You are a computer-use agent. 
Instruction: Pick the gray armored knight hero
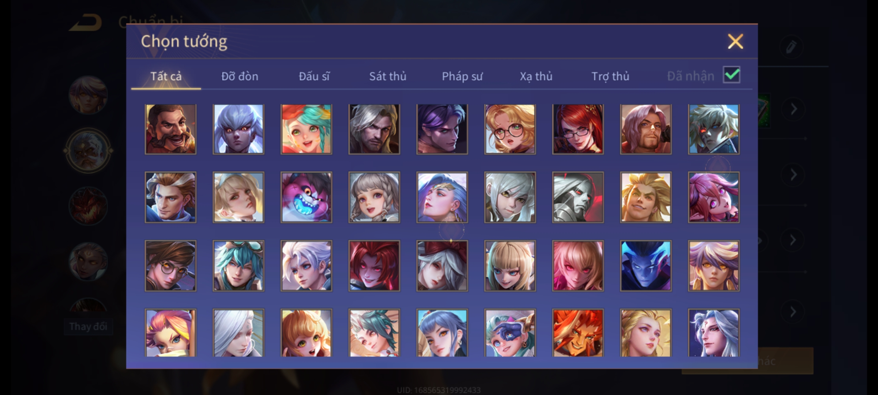[x=578, y=197]
